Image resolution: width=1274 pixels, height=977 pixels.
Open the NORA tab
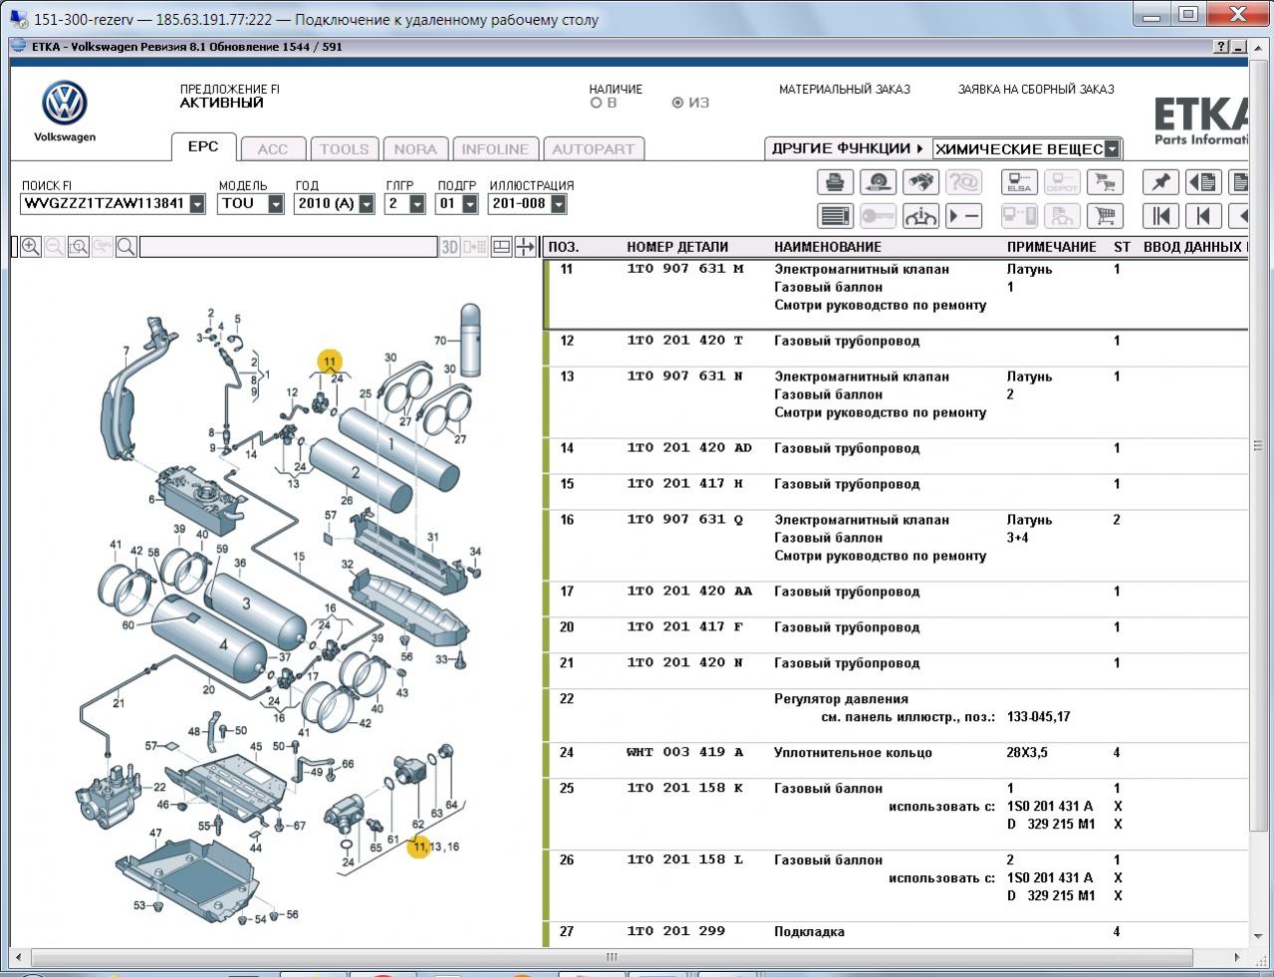(415, 149)
